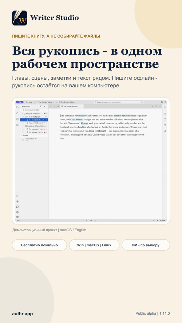Click the green label dot on Part One
182x323 pixels.
tap(44, 114)
